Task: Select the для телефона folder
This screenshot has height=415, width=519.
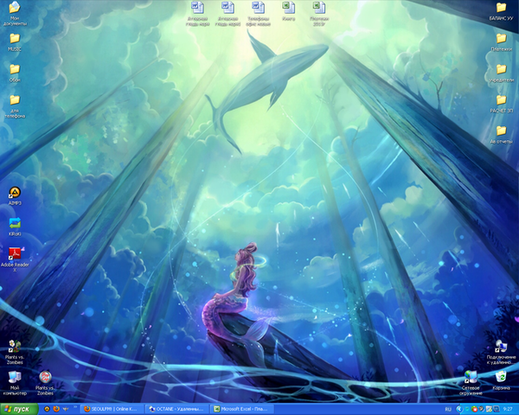Action: click(x=15, y=100)
